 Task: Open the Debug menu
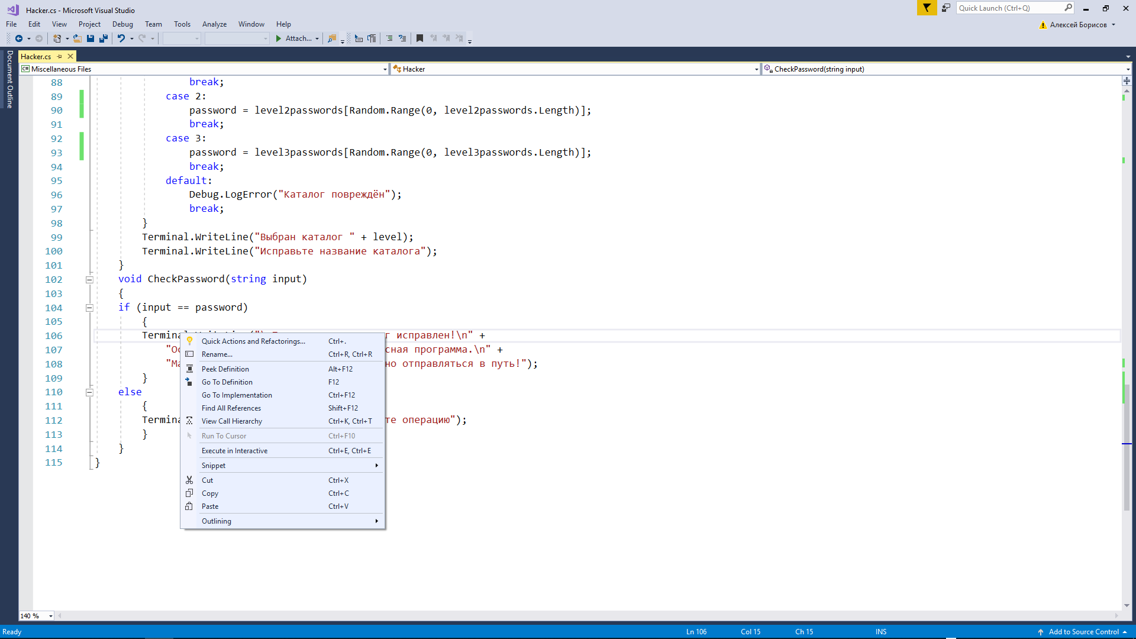(122, 24)
